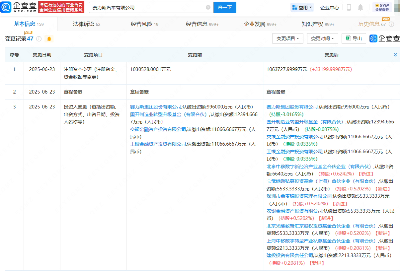Open 交银金融资产投资有限公司 link in 变更前 column
Screen dimensions: 400x271
158,129
